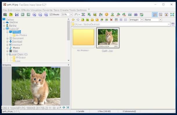The width and height of the screenshot is (177, 115).
Task: Open the Settings menu
Action: (82, 10)
